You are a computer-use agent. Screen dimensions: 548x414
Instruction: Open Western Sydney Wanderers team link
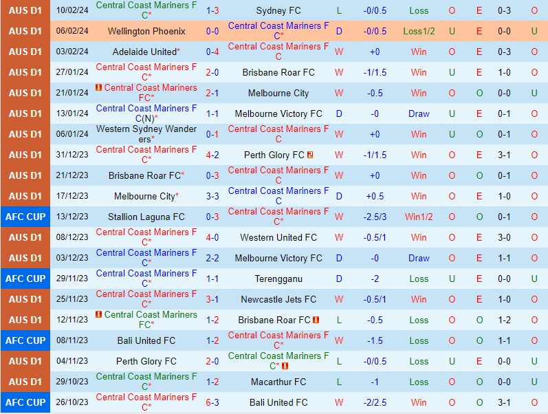click(146, 134)
